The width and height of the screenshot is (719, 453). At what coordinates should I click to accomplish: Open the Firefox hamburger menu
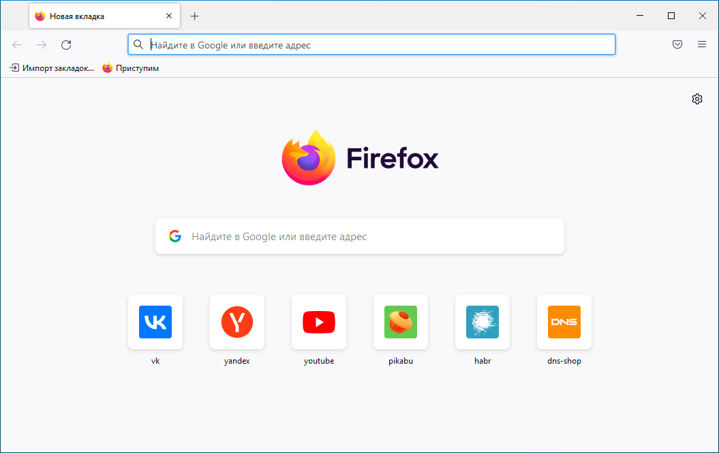click(x=701, y=44)
